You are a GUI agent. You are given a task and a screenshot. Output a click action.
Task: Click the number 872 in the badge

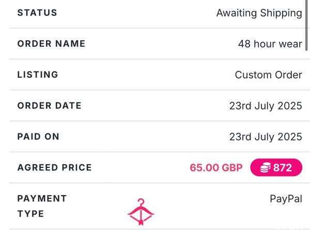click(x=282, y=168)
